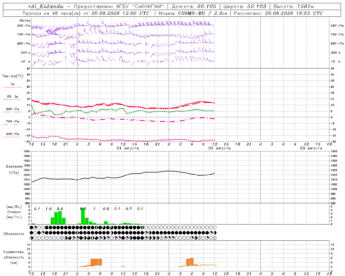Click the Конвективн. облачность panel label
The width and height of the screenshot is (345, 276).
click(x=14, y=257)
